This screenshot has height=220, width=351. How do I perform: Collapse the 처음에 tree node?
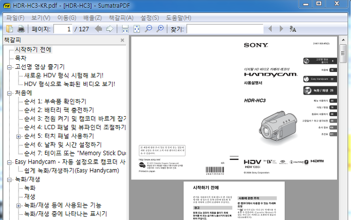(x=9, y=93)
